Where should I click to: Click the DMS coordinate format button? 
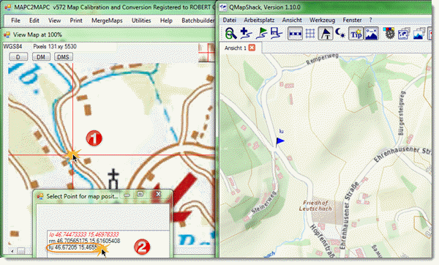(63, 57)
